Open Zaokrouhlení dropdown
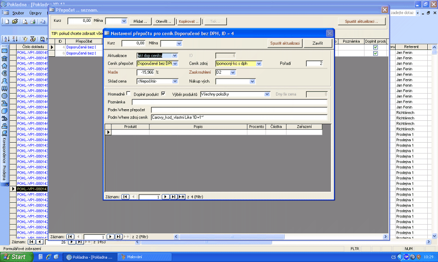 [233, 72]
